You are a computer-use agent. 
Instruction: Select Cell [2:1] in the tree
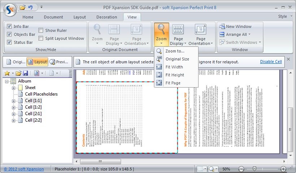point(33,114)
